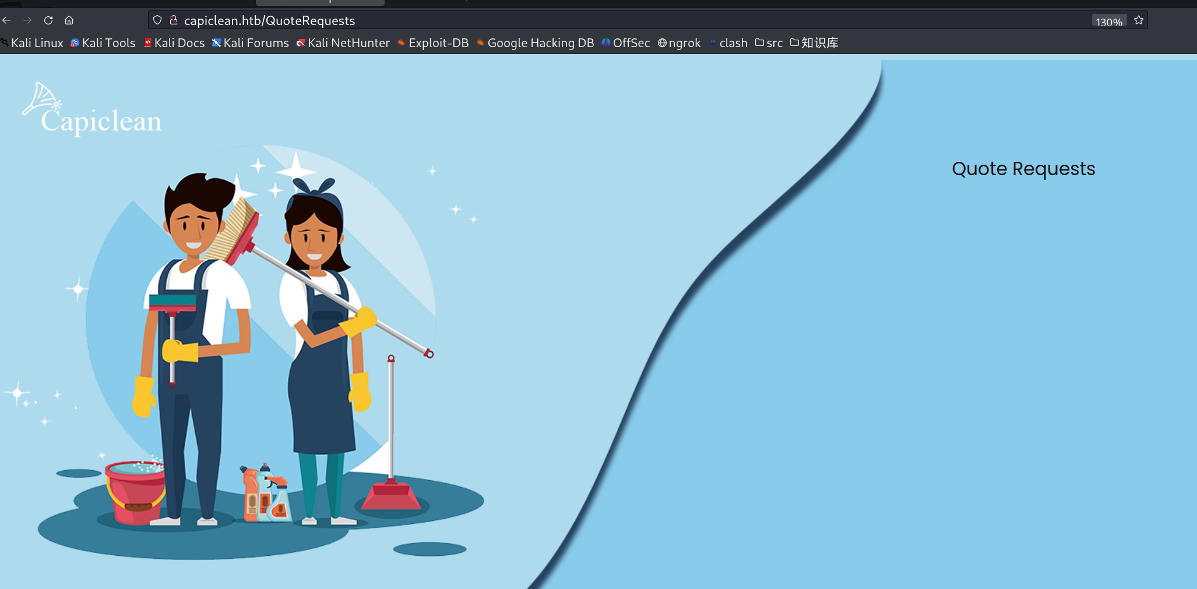The width and height of the screenshot is (1197, 589).
Task: Open the OffSec bookmark
Action: click(x=626, y=43)
